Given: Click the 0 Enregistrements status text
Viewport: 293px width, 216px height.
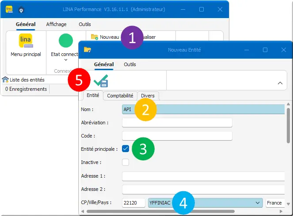Looking at the screenshot, I should click(x=26, y=89).
